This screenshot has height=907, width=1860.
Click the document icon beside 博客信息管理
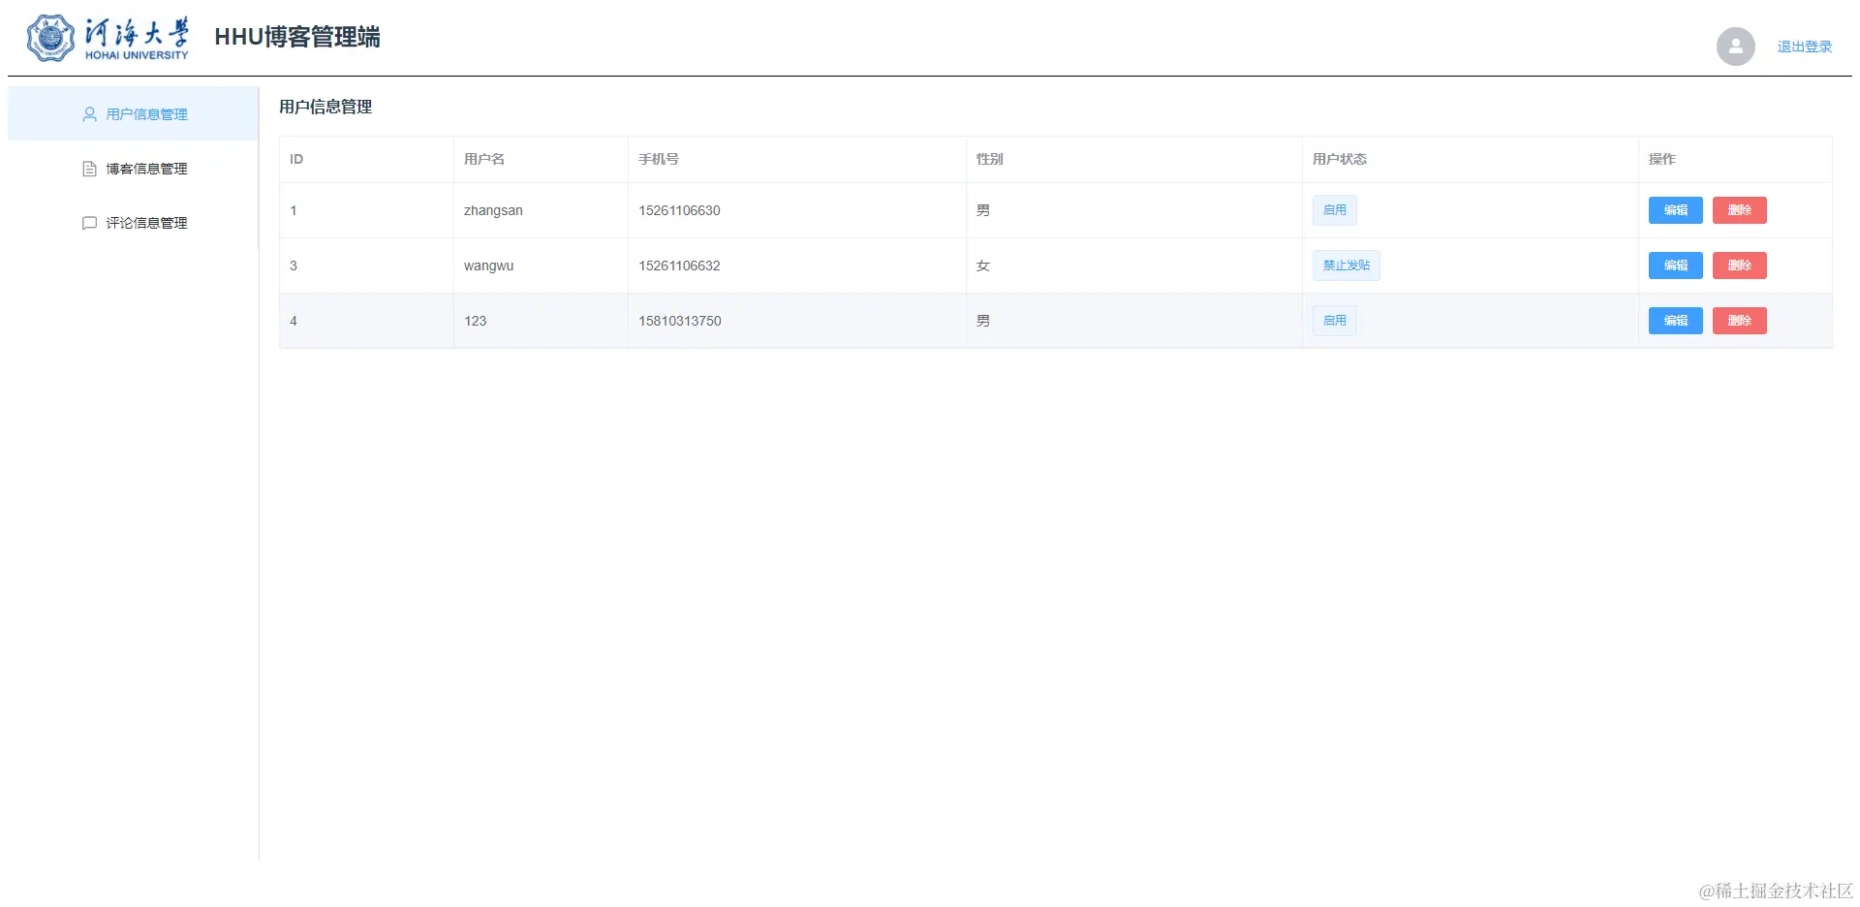pyautogui.click(x=90, y=169)
